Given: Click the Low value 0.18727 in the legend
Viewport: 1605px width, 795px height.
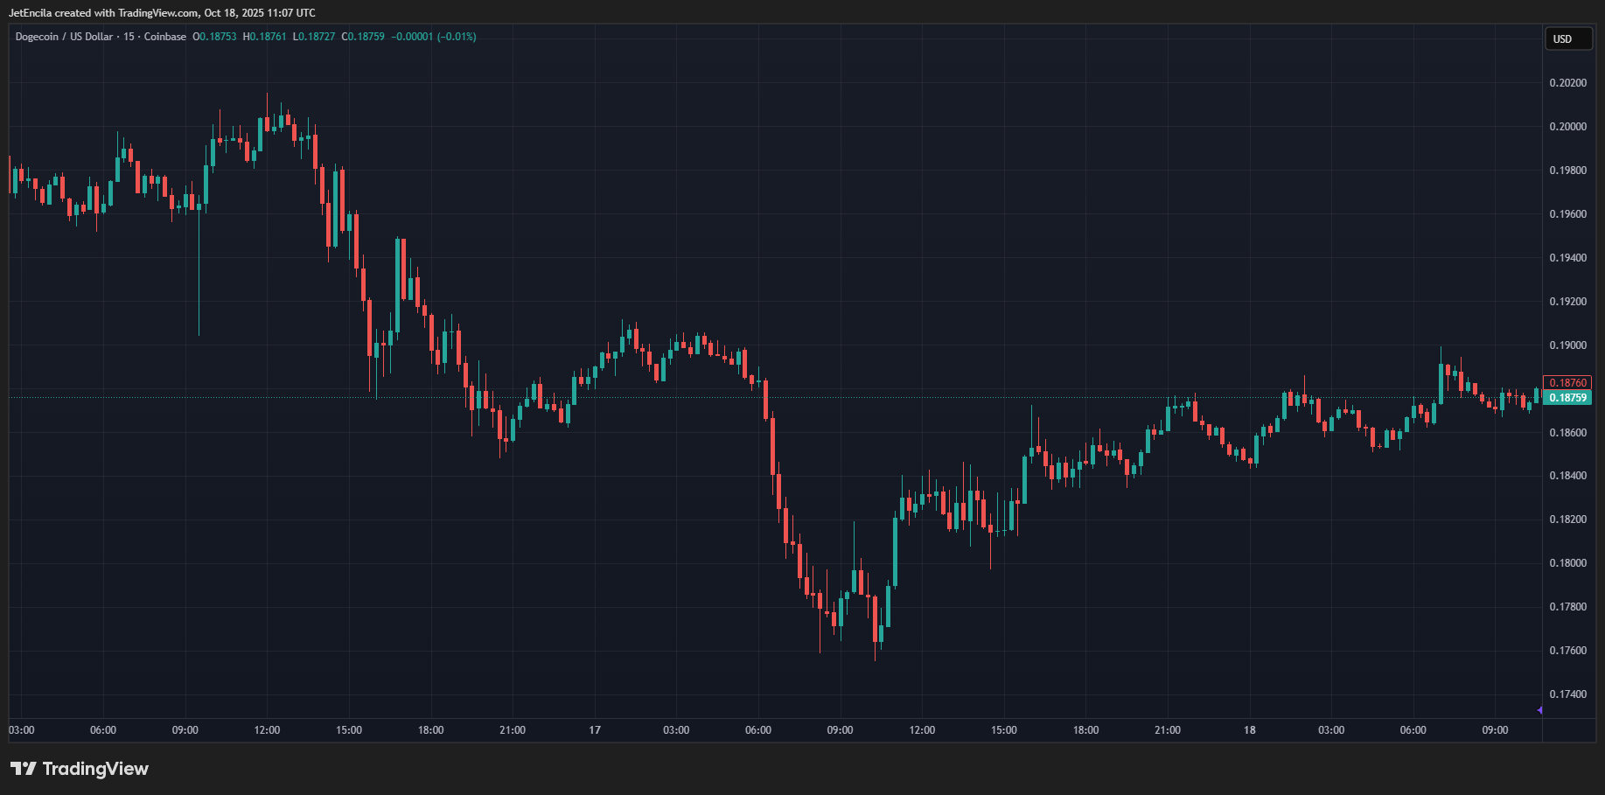Looking at the screenshot, I should click(x=317, y=37).
